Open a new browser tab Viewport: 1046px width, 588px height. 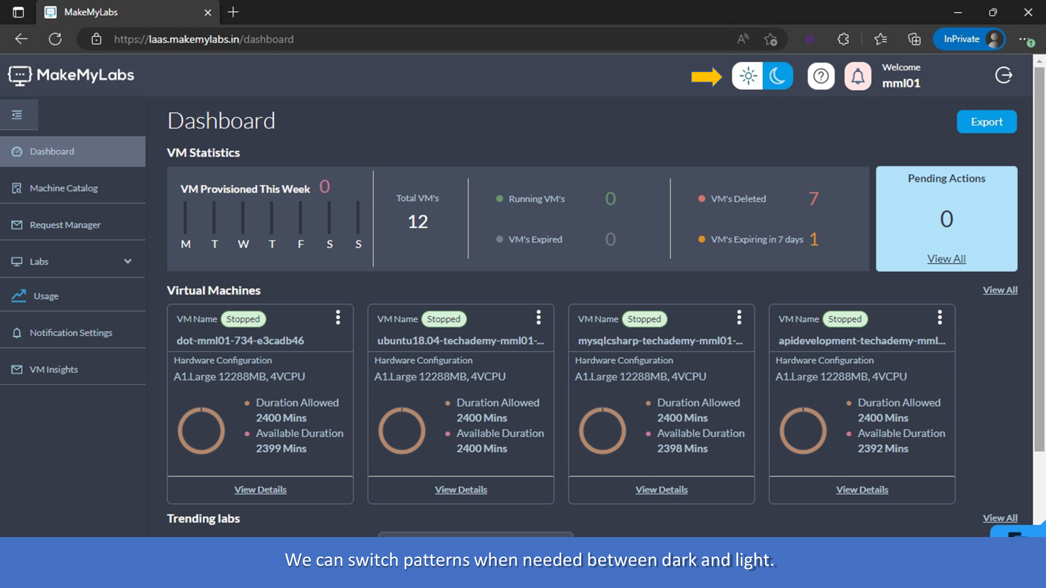coord(233,12)
